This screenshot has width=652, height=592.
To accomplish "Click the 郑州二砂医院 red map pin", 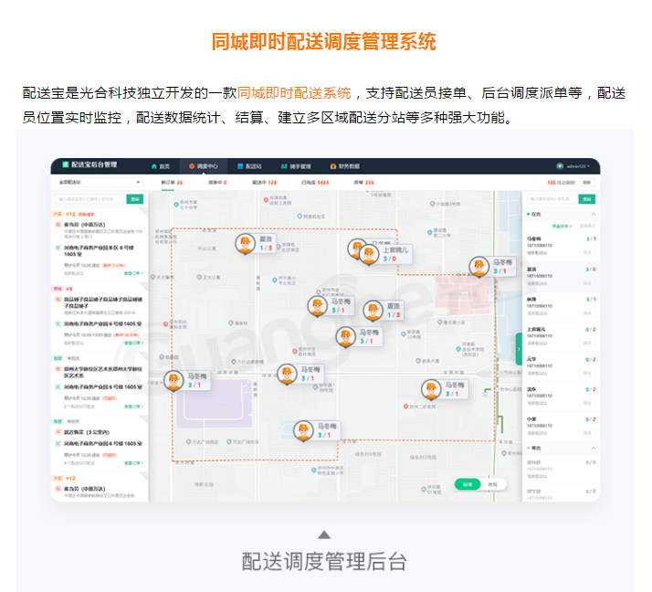I will 405,407.
